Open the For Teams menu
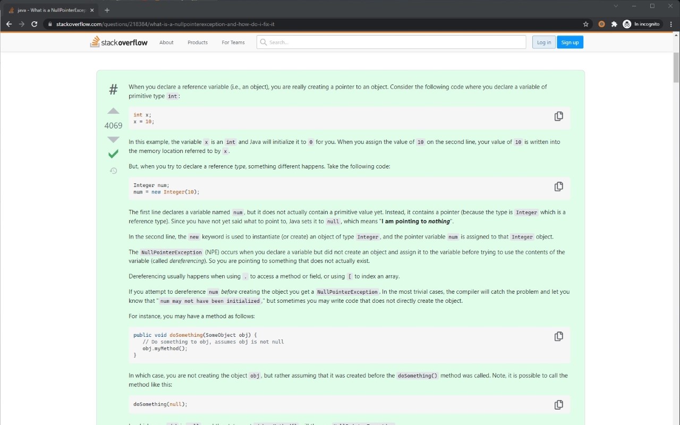 (233, 42)
